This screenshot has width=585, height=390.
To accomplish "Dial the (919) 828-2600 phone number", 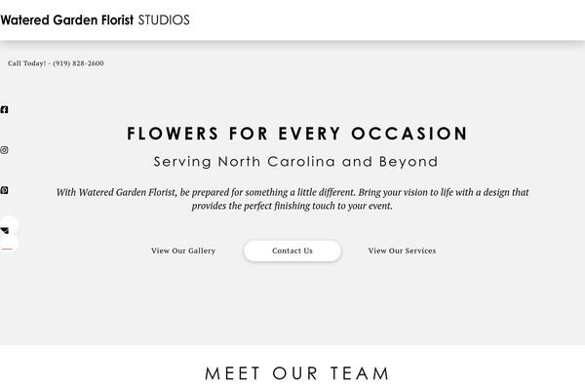I will coord(79,63).
